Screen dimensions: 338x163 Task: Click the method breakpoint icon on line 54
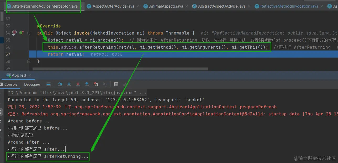coord(15,33)
